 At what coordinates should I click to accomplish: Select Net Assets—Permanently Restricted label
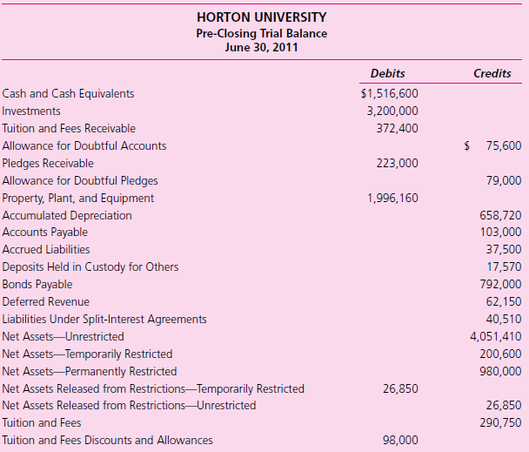pyautogui.click(x=90, y=372)
